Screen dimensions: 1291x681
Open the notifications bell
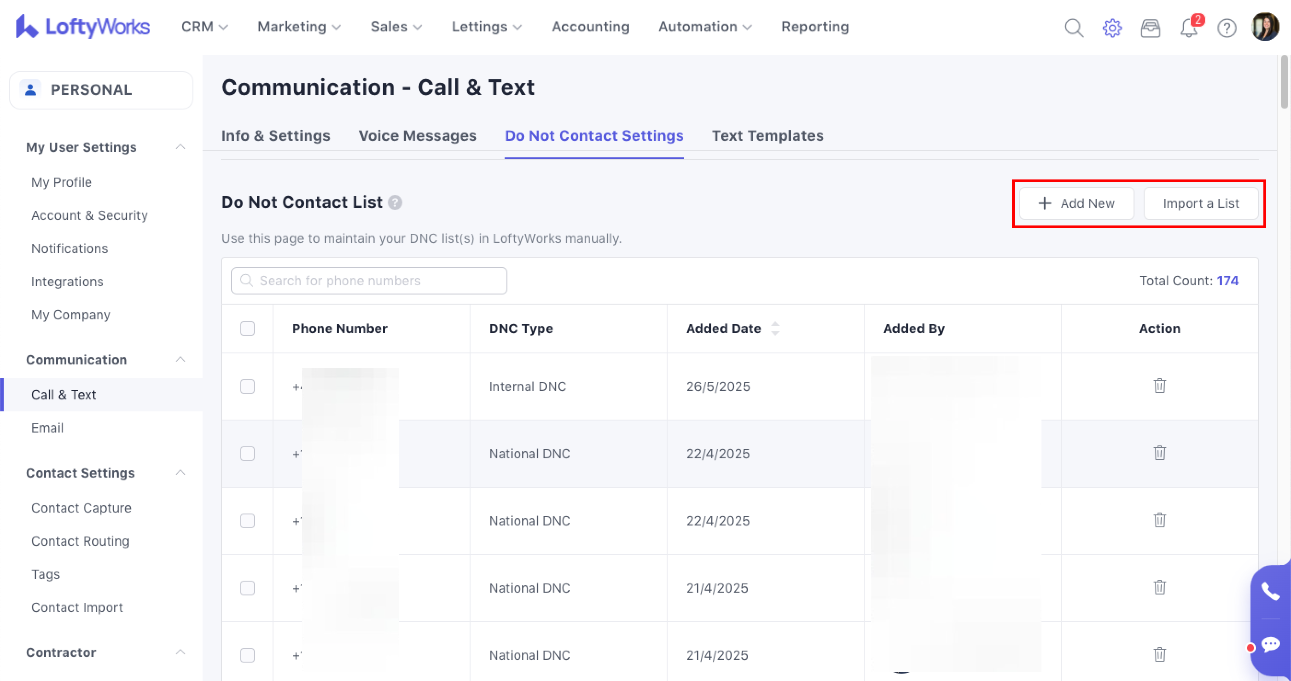[x=1188, y=28]
